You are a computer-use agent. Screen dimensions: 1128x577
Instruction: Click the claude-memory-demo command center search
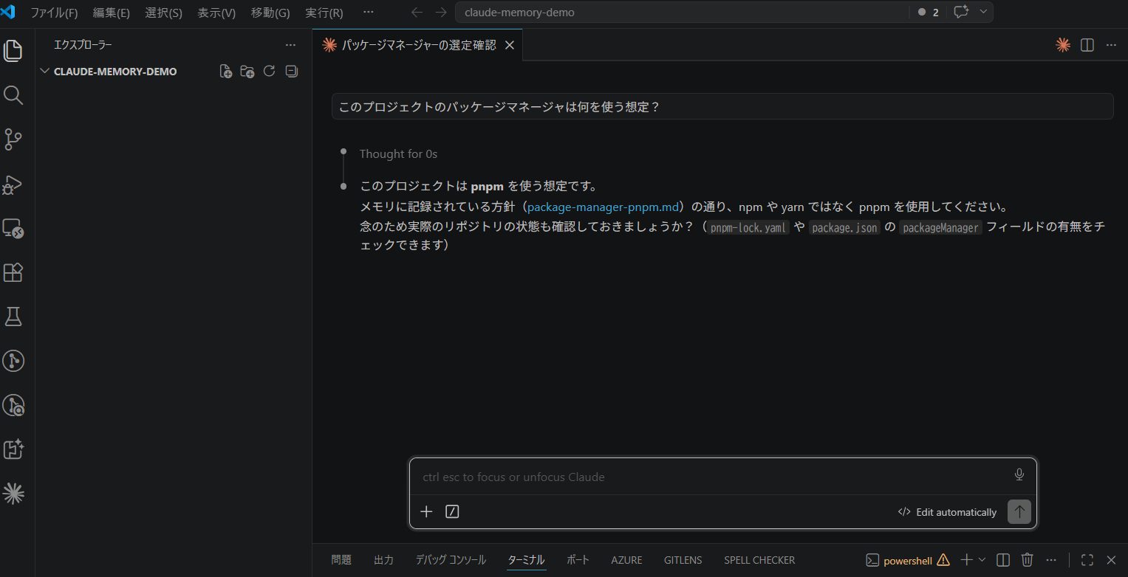683,13
